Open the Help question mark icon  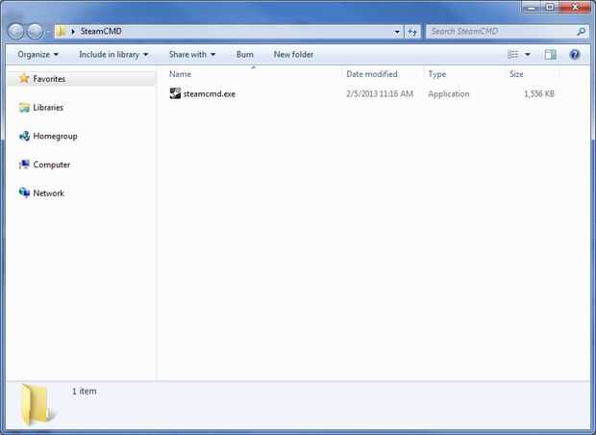575,55
